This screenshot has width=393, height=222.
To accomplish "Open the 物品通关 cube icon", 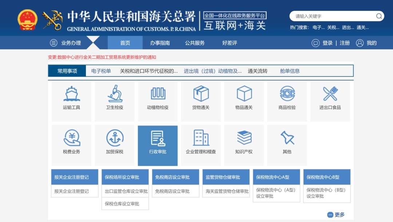I will (x=244, y=94).
